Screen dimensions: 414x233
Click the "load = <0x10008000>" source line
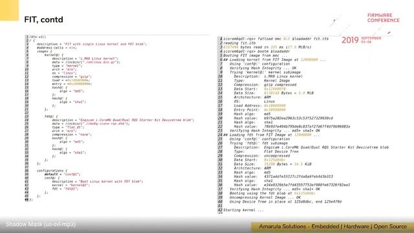click(x=71, y=80)
